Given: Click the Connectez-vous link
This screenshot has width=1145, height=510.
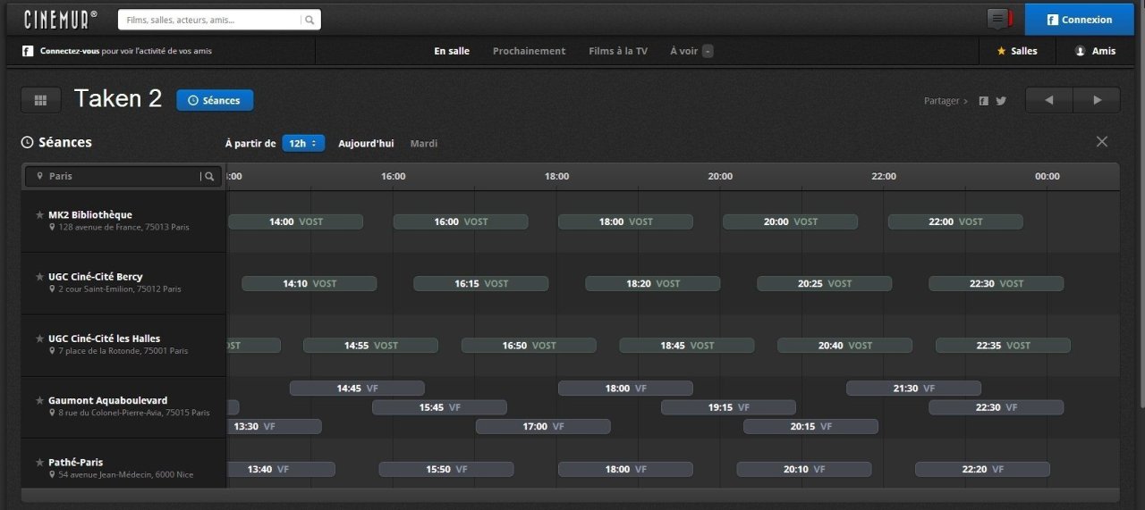Looking at the screenshot, I should 69,51.
